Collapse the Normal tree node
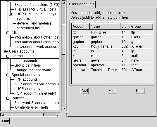 pyautogui.click(x=8, y=56)
